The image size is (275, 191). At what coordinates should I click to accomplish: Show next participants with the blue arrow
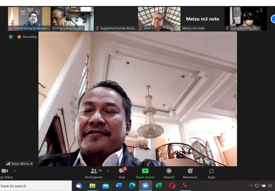(272, 19)
